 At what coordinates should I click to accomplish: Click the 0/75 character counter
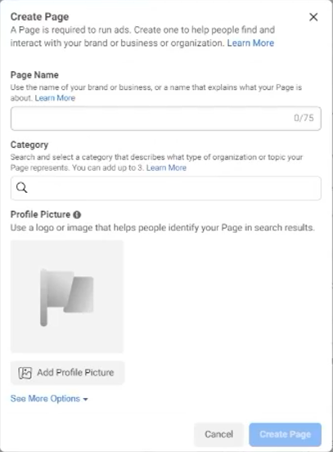(x=304, y=118)
